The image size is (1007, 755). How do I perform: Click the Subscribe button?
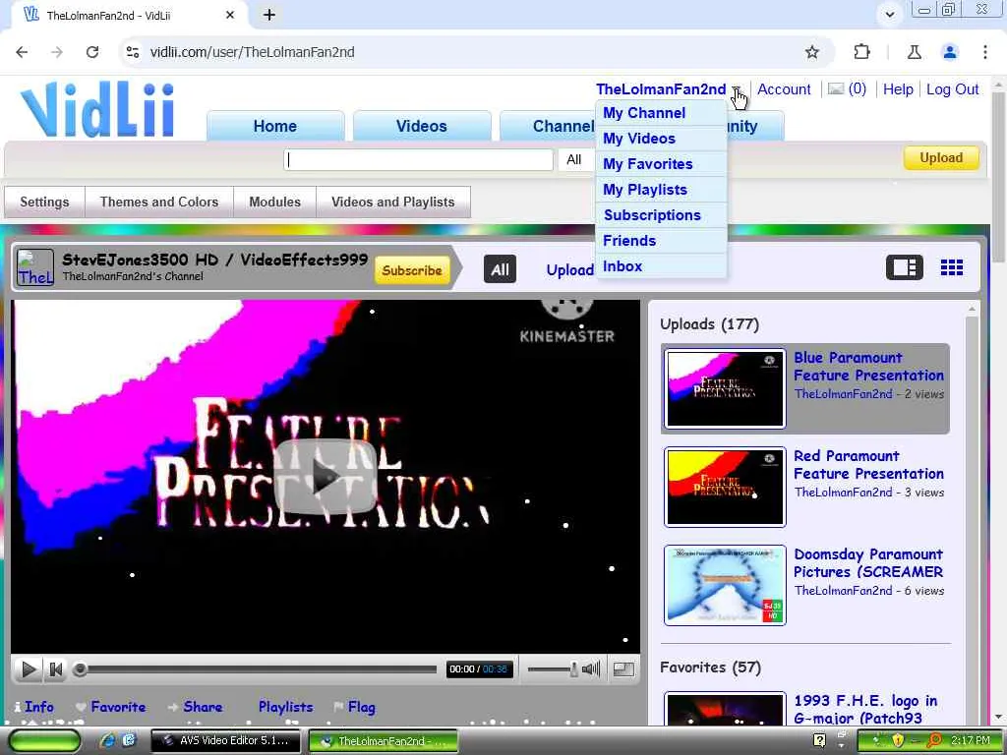pyautogui.click(x=412, y=270)
